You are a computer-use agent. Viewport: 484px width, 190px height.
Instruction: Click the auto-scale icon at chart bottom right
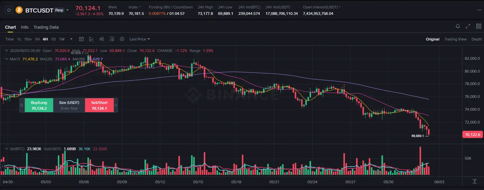coord(475,182)
